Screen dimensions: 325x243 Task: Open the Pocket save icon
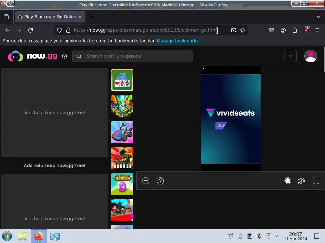[272, 30]
